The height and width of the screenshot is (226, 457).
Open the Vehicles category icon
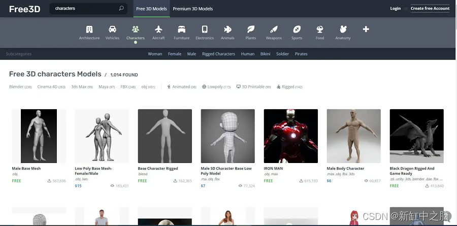point(112,29)
